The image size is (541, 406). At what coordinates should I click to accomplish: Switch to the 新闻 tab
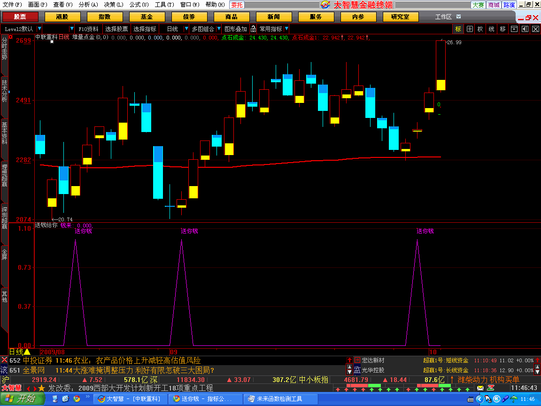[x=274, y=16]
